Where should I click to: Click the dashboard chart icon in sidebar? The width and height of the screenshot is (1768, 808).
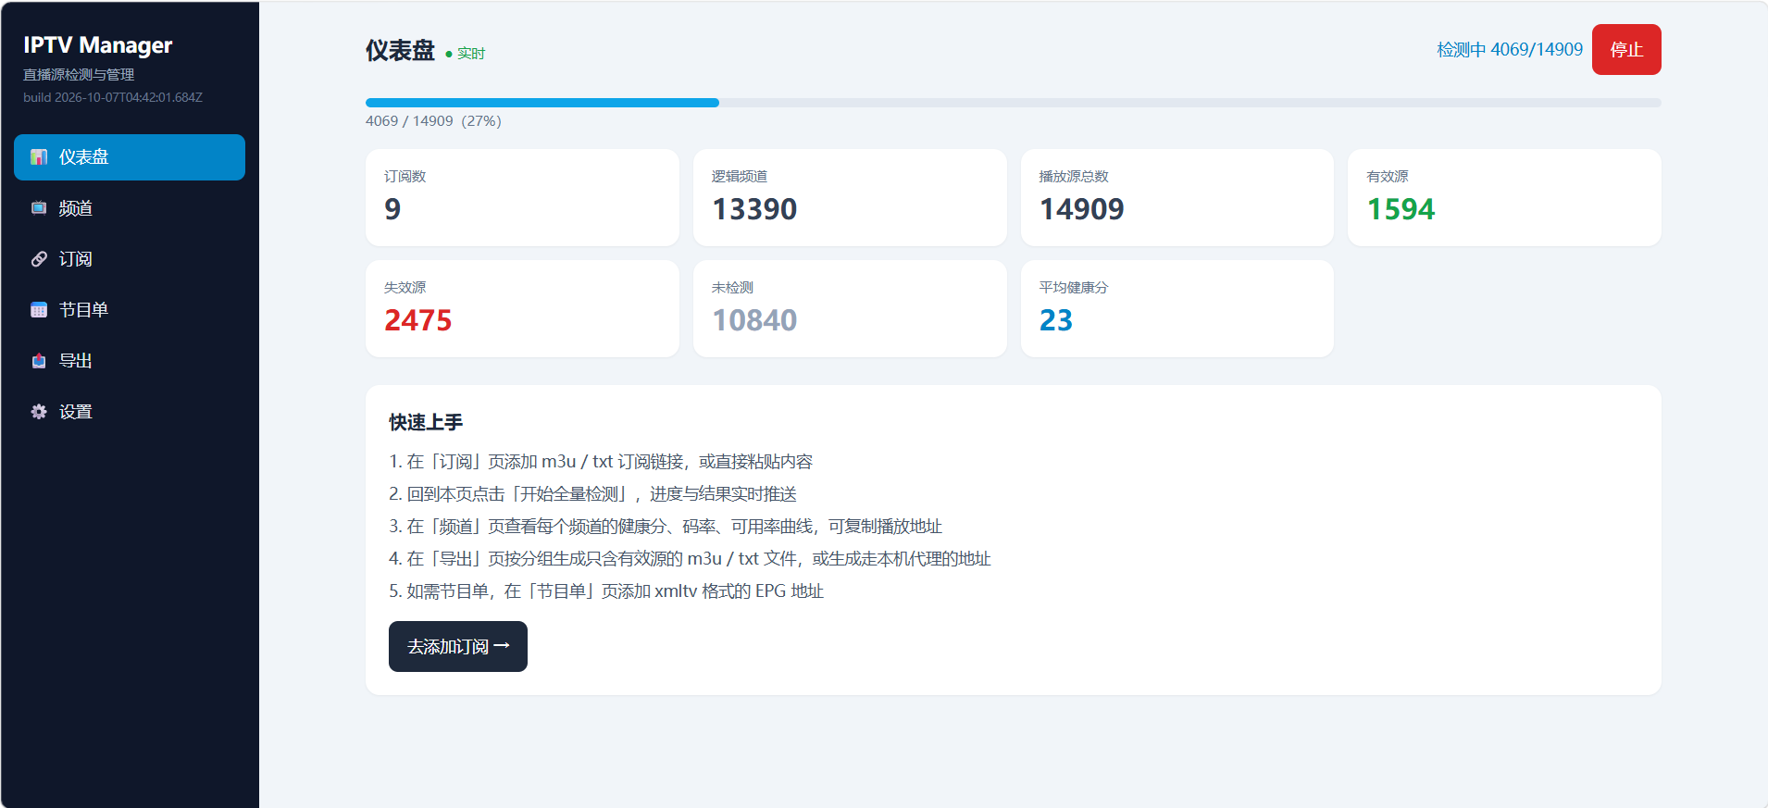pos(39,157)
